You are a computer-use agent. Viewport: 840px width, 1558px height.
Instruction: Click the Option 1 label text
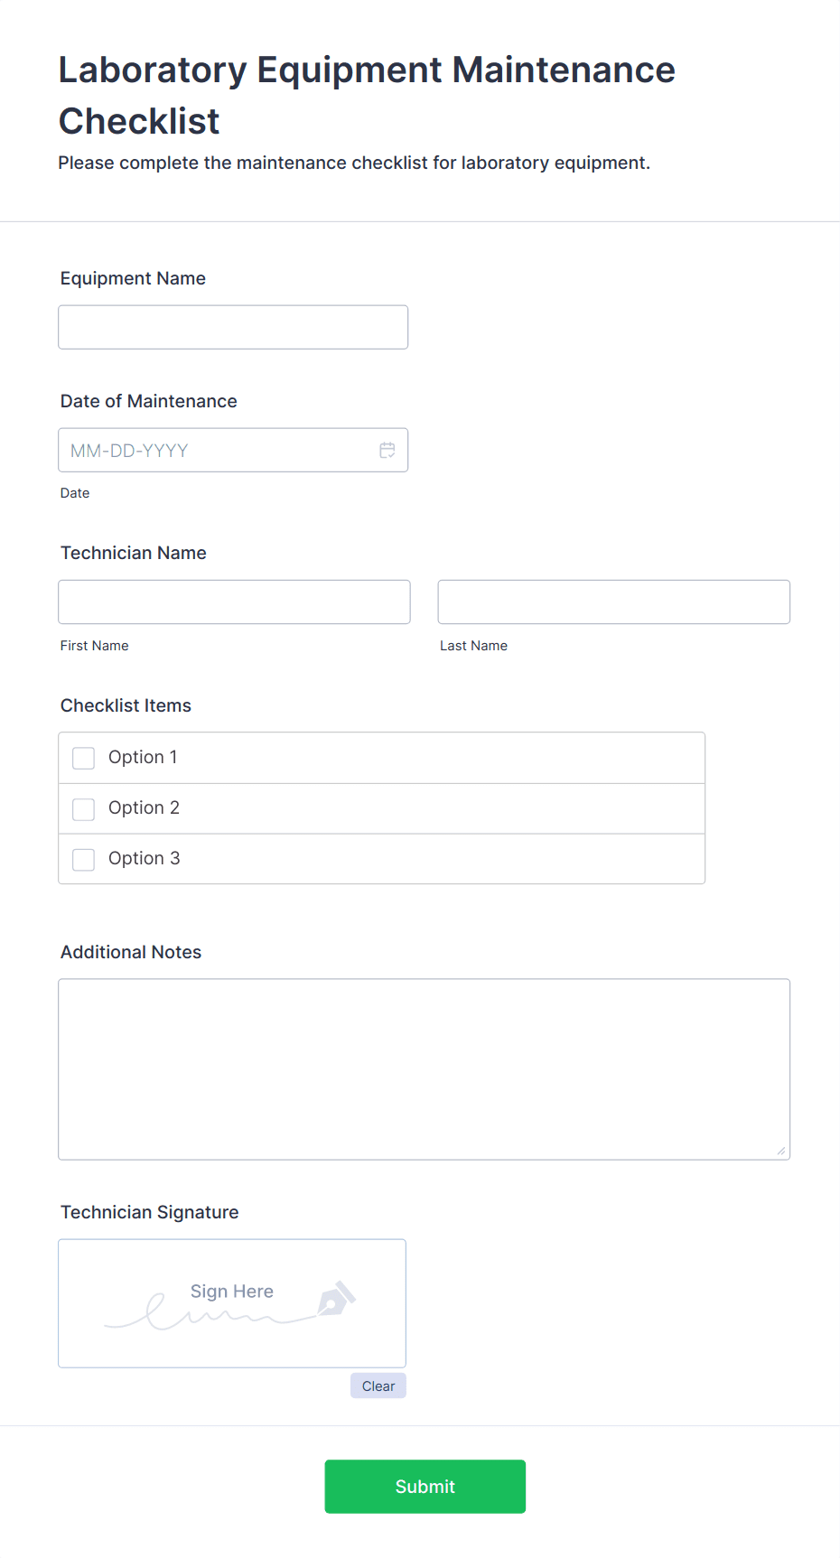click(x=143, y=757)
